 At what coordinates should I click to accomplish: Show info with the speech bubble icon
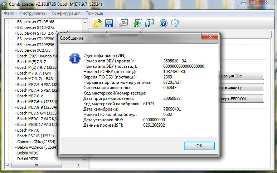coord(175,23)
